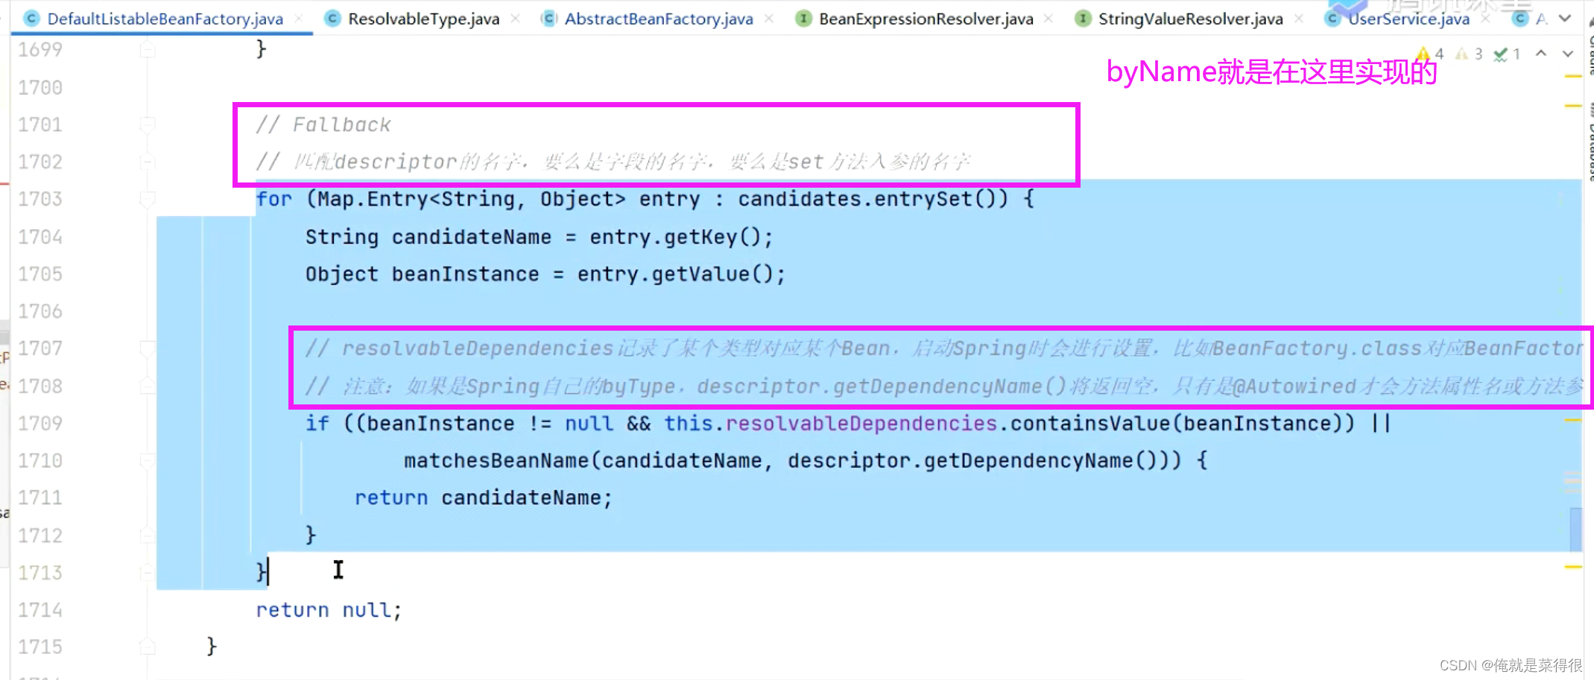Viewport: 1594px width, 680px height.
Task: Collapse the Fallback comment fold at line 1701
Action: tap(148, 124)
